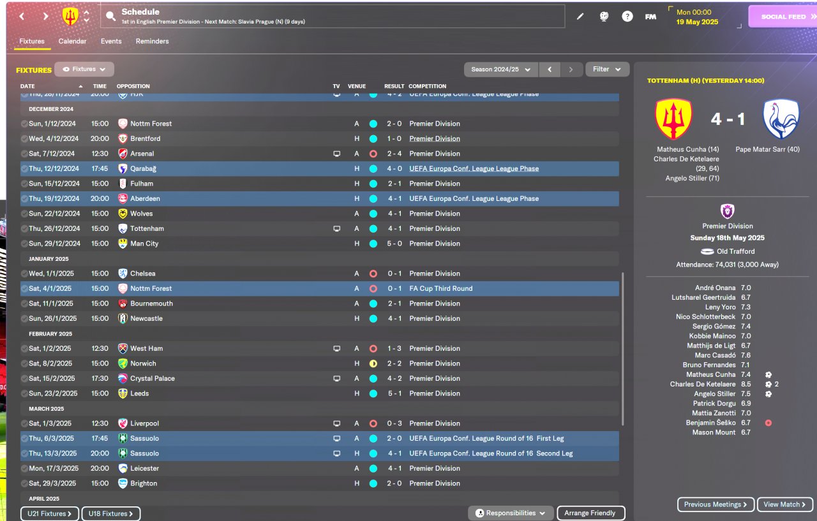Click the Brentford club badge
The width and height of the screenshot is (817, 521).
pyautogui.click(x=123, y=138)
